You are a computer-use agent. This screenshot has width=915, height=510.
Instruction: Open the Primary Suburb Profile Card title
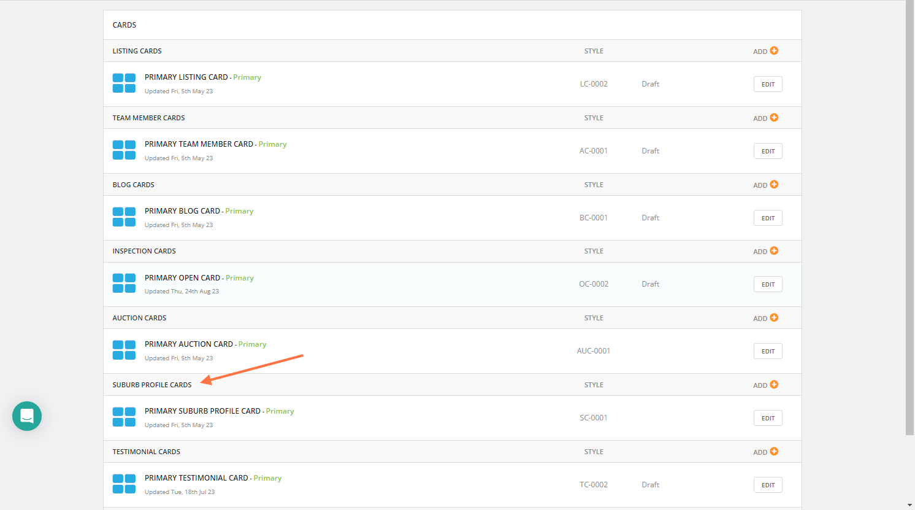tap(203, 411)
